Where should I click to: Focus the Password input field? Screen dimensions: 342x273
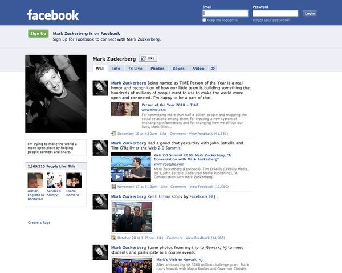275,13
